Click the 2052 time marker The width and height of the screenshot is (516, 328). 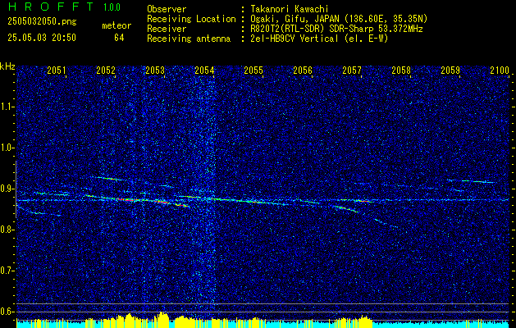[106, 70]
